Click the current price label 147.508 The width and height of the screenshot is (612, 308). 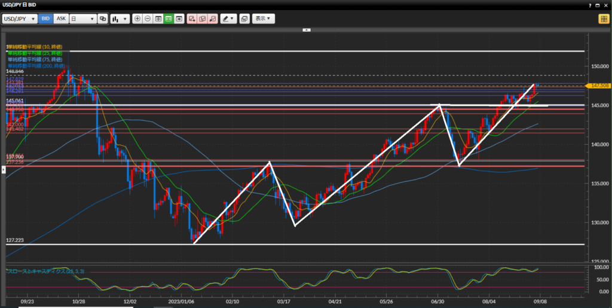click(599, 86)
